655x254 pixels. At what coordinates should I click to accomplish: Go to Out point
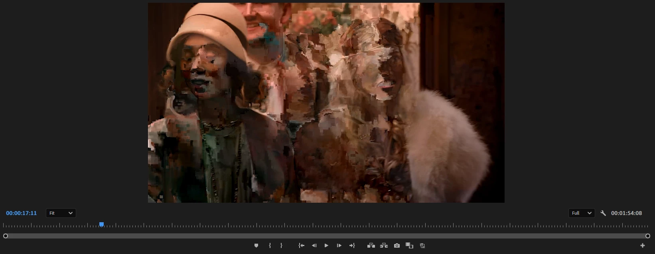[352, 246]
